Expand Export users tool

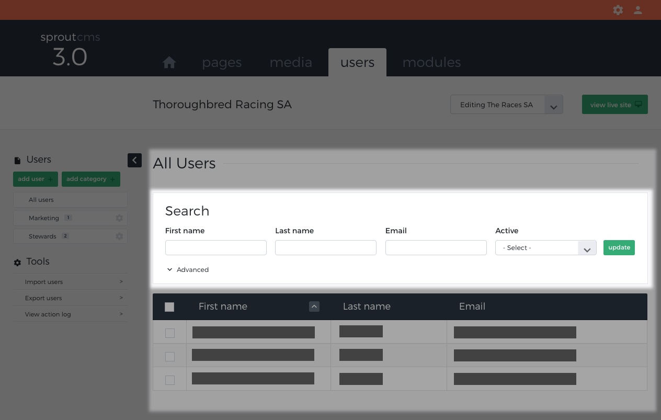[x=70, y=298]
